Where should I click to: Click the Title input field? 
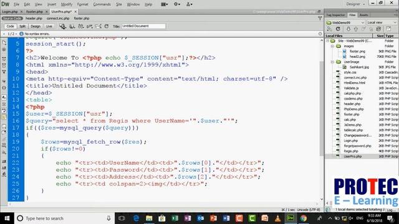tap(143, 26)
